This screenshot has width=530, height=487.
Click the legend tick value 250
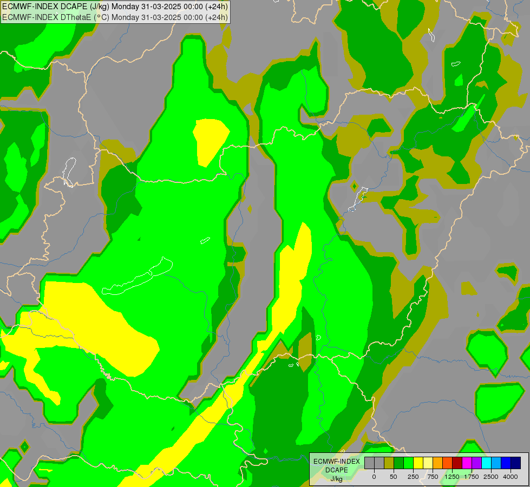click(413, 477)
